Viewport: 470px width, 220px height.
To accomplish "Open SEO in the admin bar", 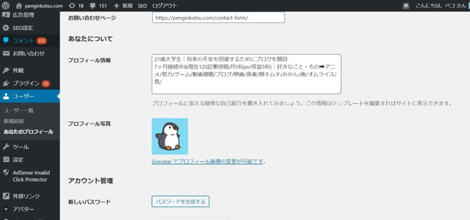I will click(x=142, y=5).
